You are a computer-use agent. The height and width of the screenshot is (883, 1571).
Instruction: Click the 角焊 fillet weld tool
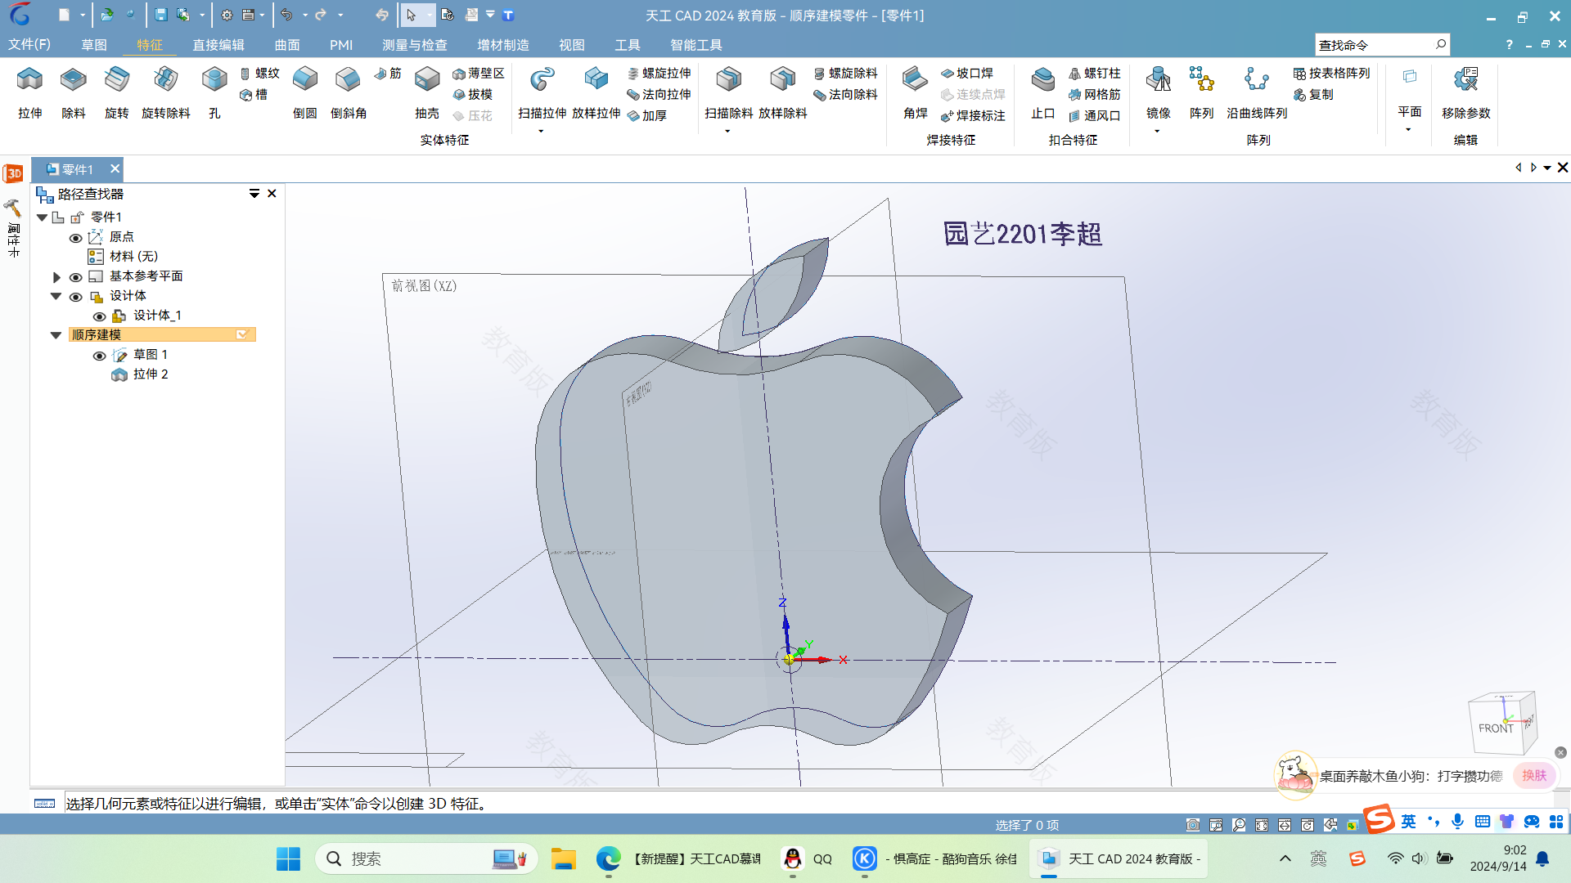click(x=916, y=92)
